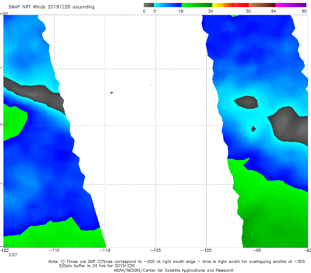Click the yellow-orange segment of the color bar
The image size is (311, 273).
[x=223, y=5]
